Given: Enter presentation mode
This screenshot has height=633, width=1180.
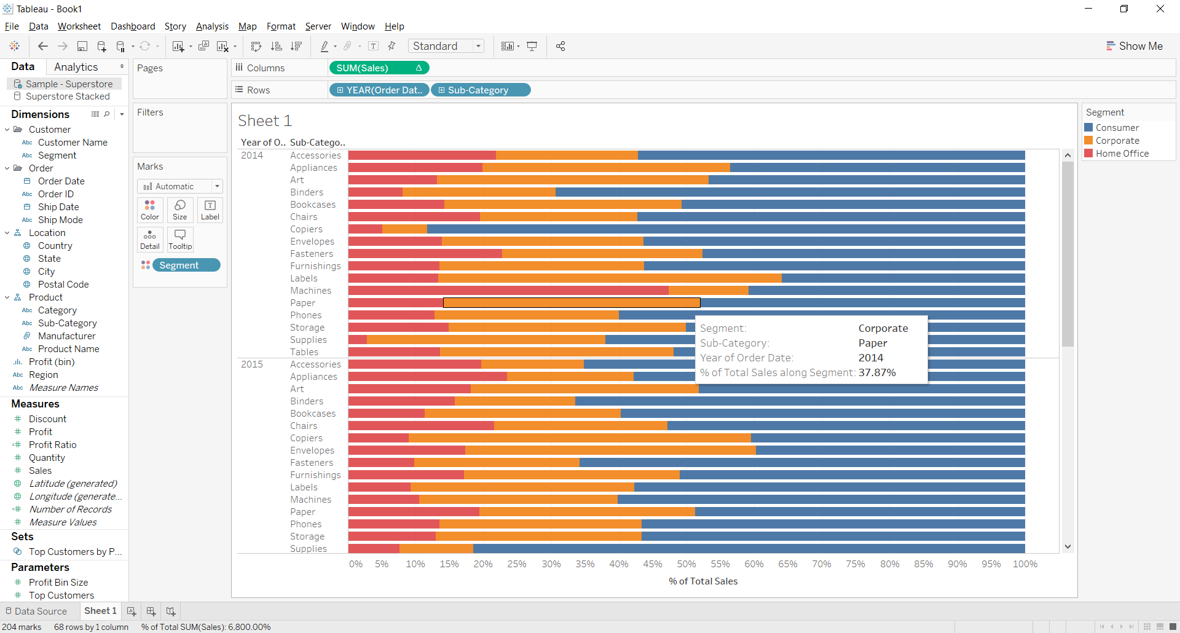Looking at the screenshot, I should 532,45.
